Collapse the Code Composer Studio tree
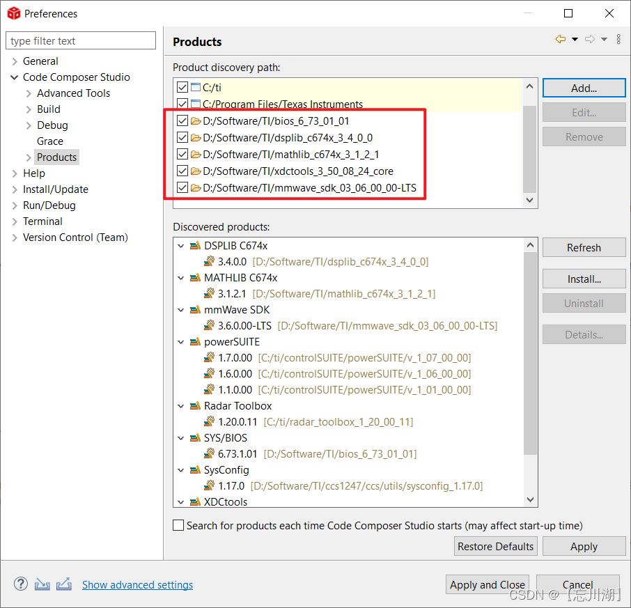The image size is (631, 608). 15,77
